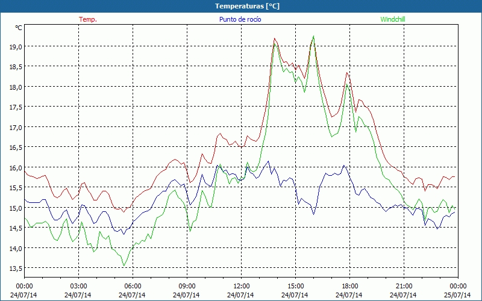This screenshot has width=482, height=301.
Task: Click the 16,5 y-axis value
Action: click(x=16, y=147)
